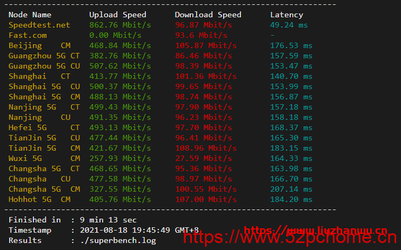Click download value 27.59 Mbit/s
The image size is (401, 250).
click(203, 158)
